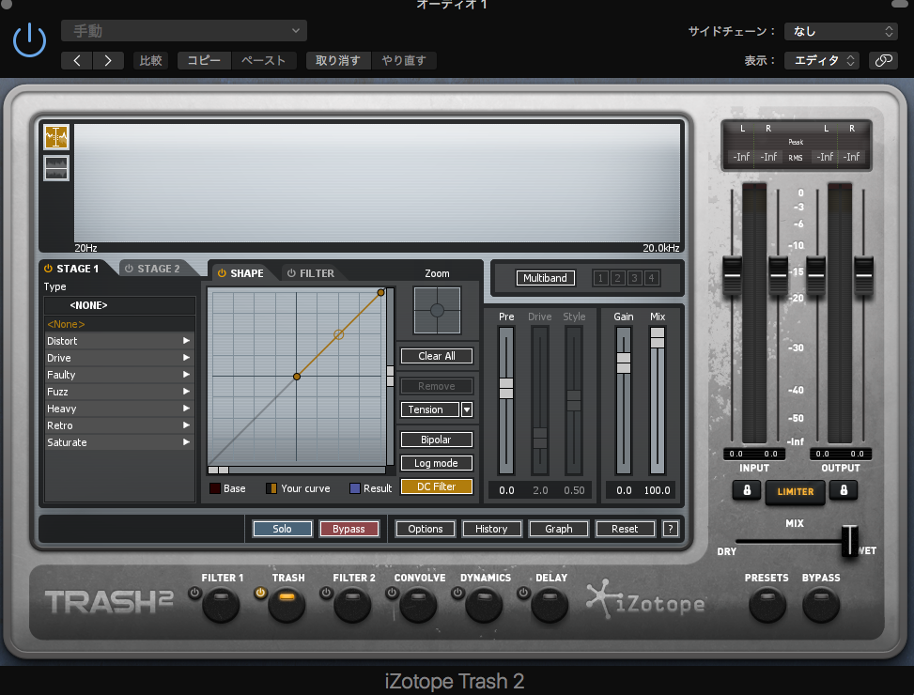The height and width of the screenshot is (695, 914).
Task: Click the output lock icon
Action: click(844, 490)
